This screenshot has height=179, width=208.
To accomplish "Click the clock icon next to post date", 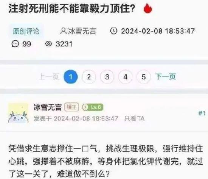I will [114, 31].
